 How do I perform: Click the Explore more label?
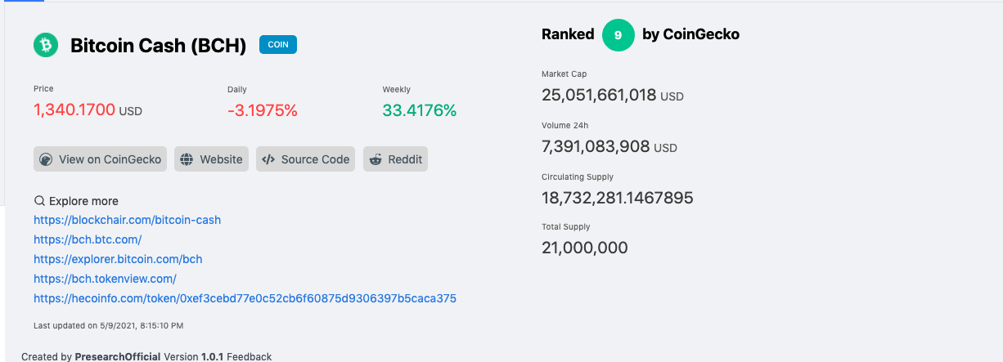83,201
